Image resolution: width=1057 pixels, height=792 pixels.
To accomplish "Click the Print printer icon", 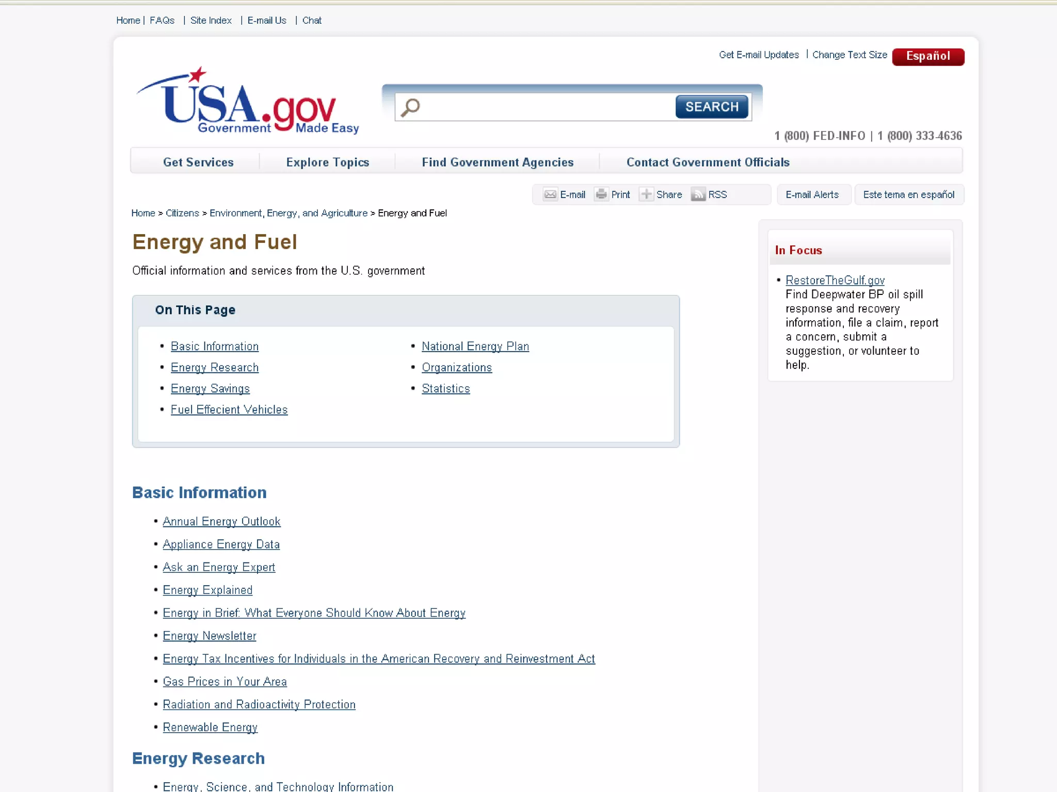I will point(601,194).
